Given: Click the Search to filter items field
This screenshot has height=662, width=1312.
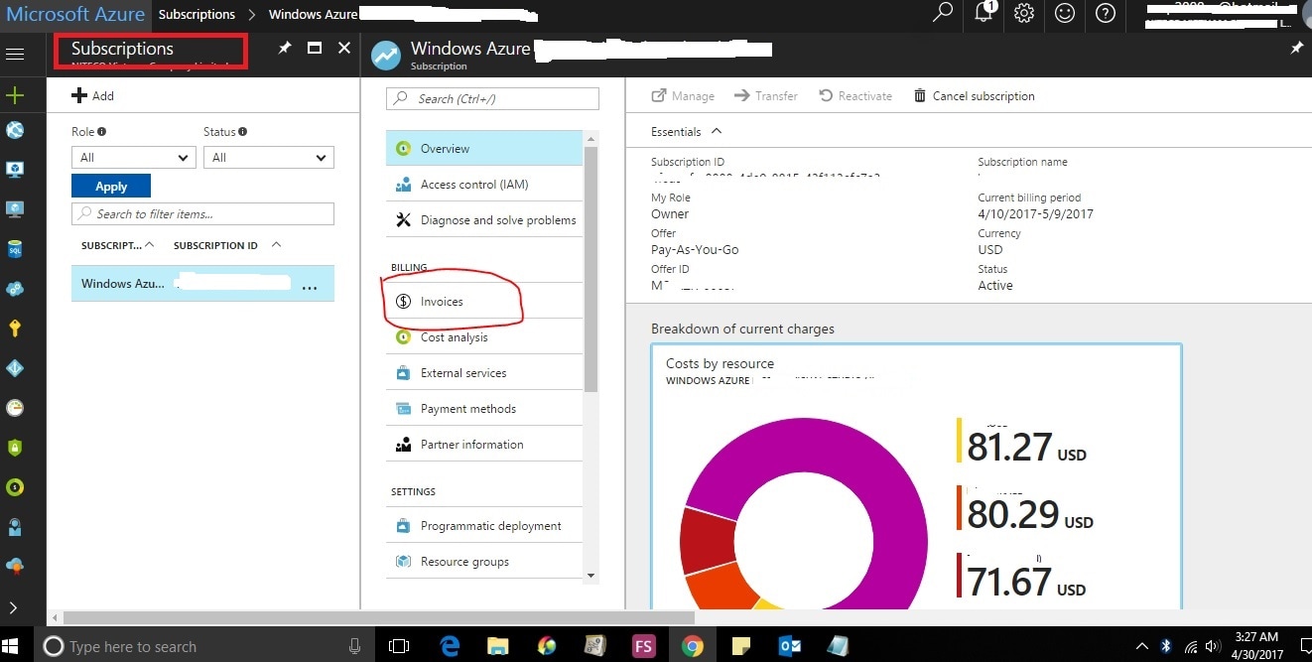Looking at the screenshot, I should [202, 213].
